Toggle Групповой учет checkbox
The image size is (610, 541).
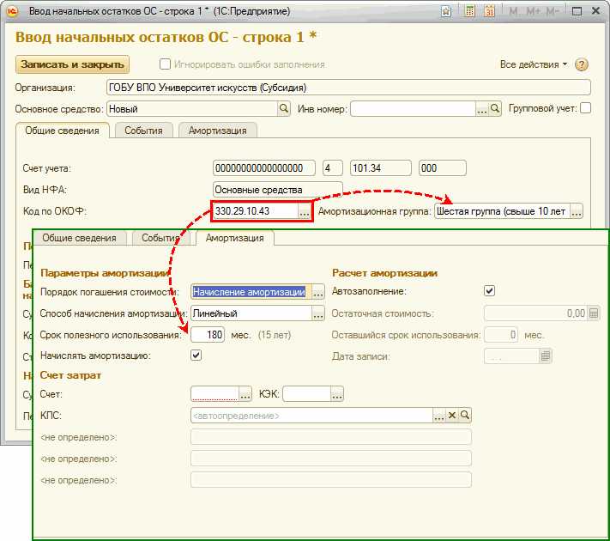tap(585, 108)
